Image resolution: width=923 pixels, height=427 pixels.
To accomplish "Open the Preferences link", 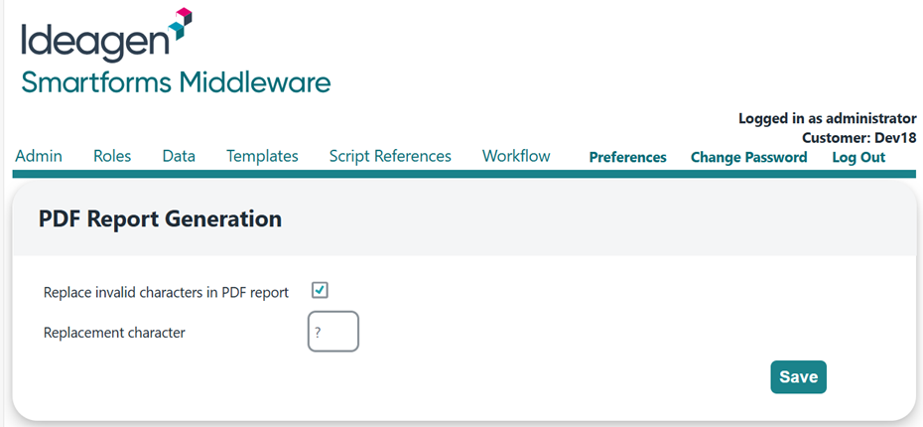I will (627, 157).
